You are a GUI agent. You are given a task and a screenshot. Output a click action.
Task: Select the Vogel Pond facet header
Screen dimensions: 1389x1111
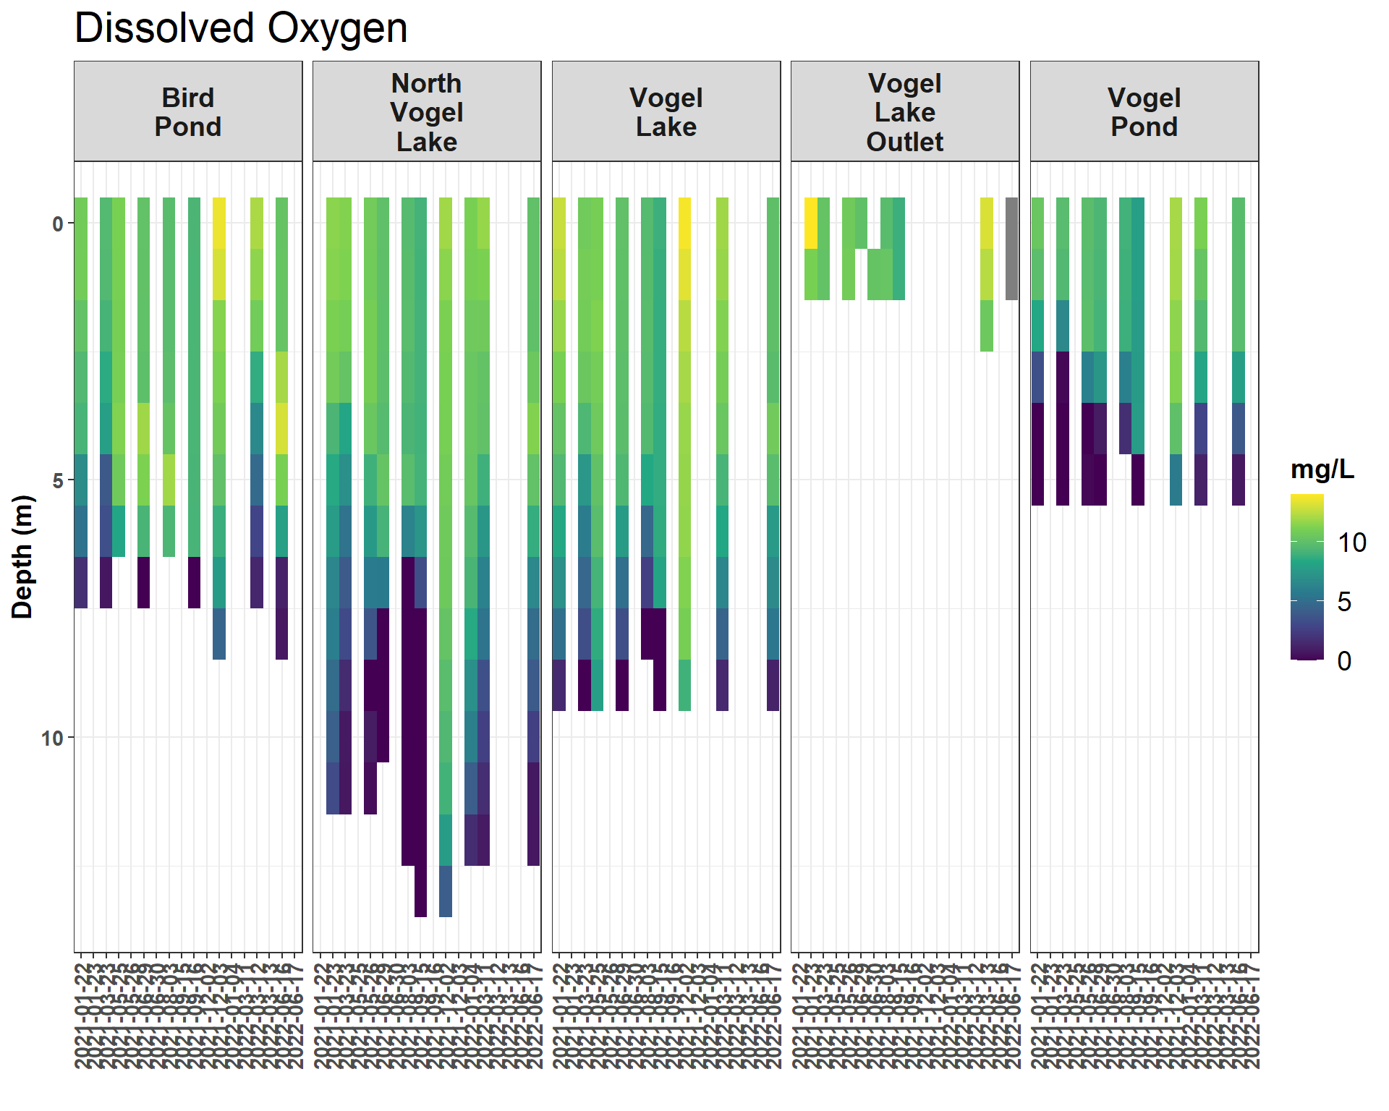pyautogui.click(x=1143, y=112)
